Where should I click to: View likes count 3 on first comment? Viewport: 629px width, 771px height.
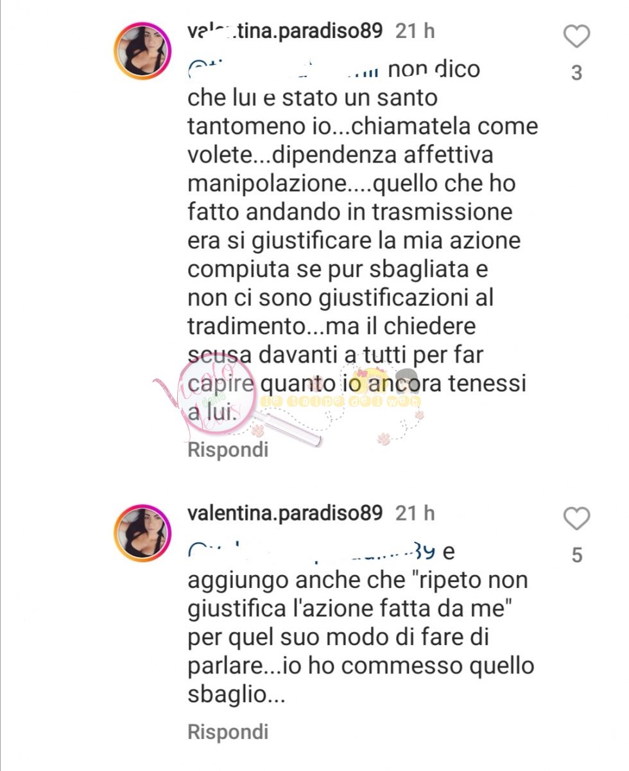[576, 73]
